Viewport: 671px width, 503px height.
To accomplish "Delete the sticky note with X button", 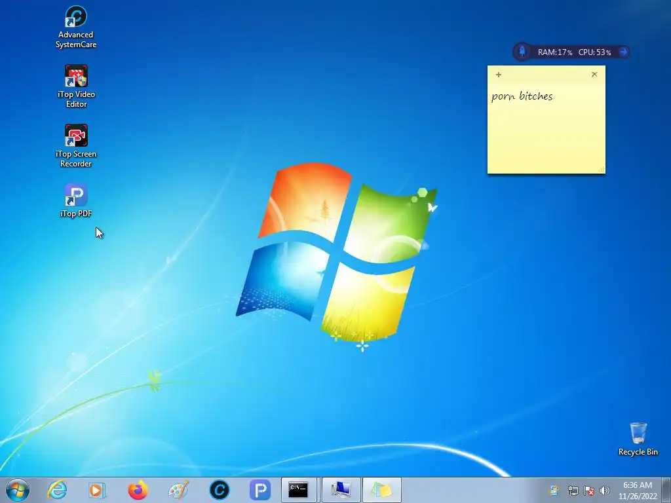I will (594, 75).
